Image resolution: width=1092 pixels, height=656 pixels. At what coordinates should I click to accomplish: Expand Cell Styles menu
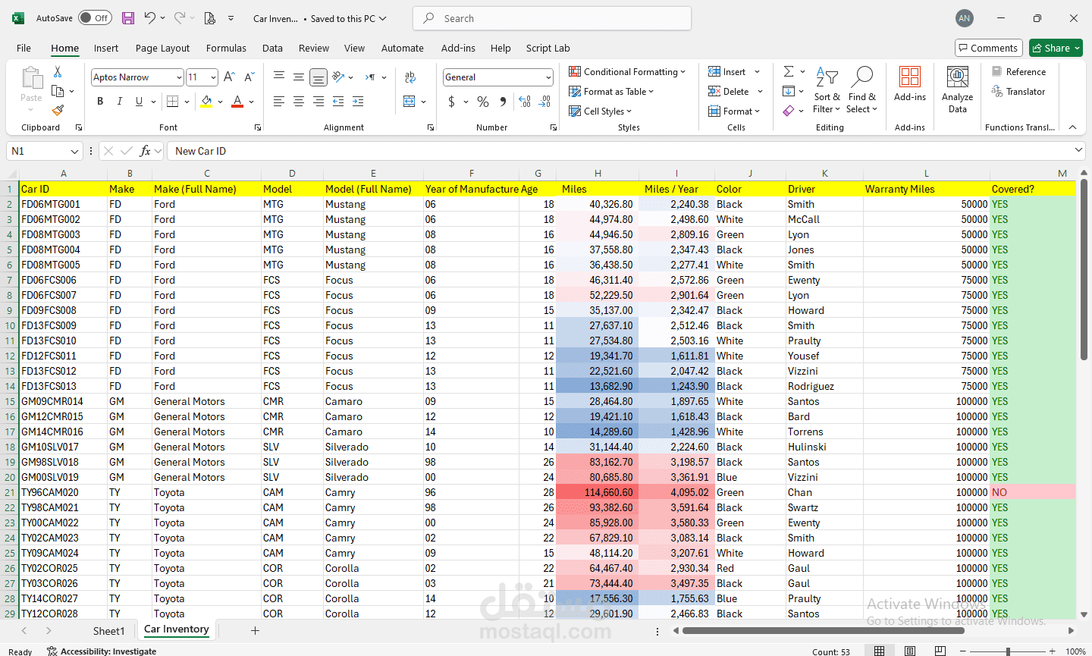pos(601,111)
